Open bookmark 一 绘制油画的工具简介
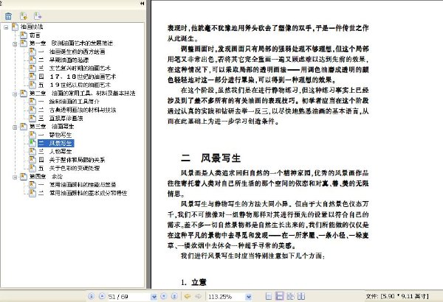This screenshot has height=302, width=443. [69, 102]
